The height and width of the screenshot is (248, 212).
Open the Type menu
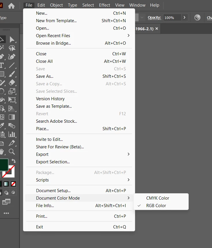click(x=73, y=5)
